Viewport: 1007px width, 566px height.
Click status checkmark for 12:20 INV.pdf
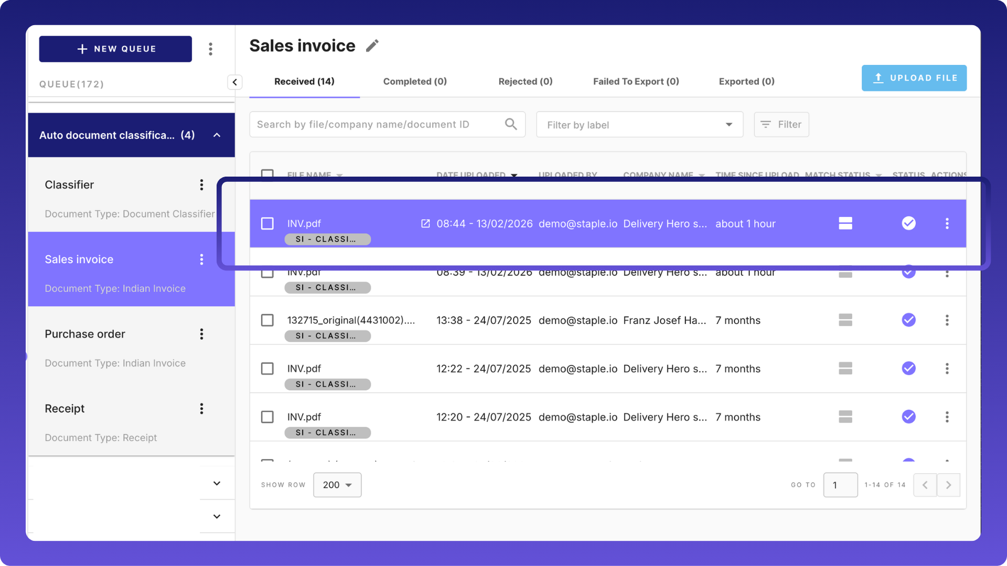coord(909,417)
